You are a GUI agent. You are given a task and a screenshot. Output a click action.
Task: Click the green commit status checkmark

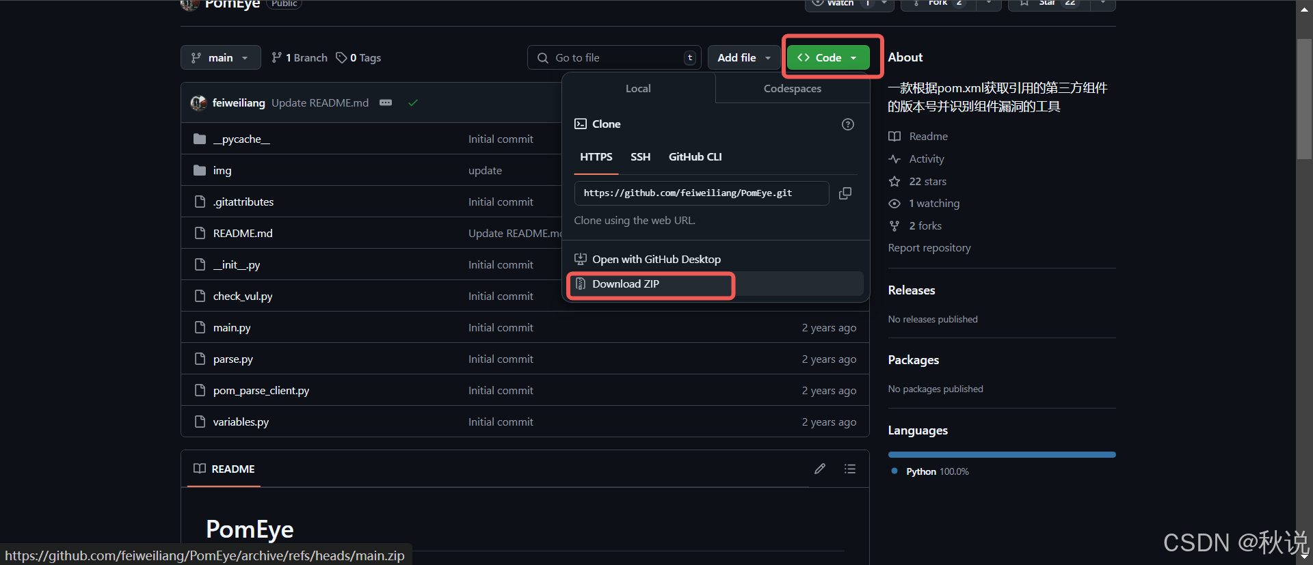(x=413, y=102)
